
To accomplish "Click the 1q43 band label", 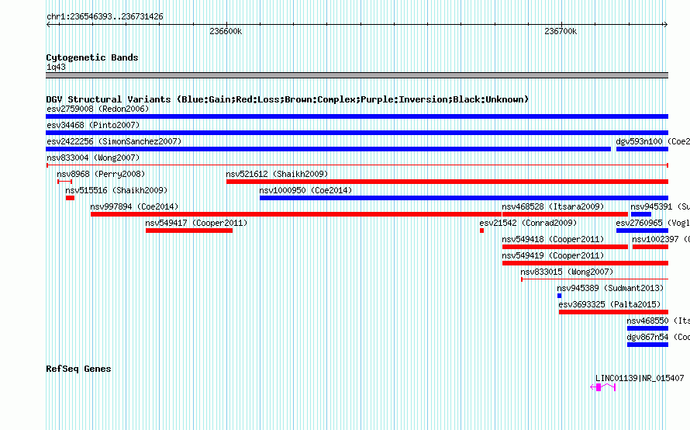I will click(x=56, y=67).
